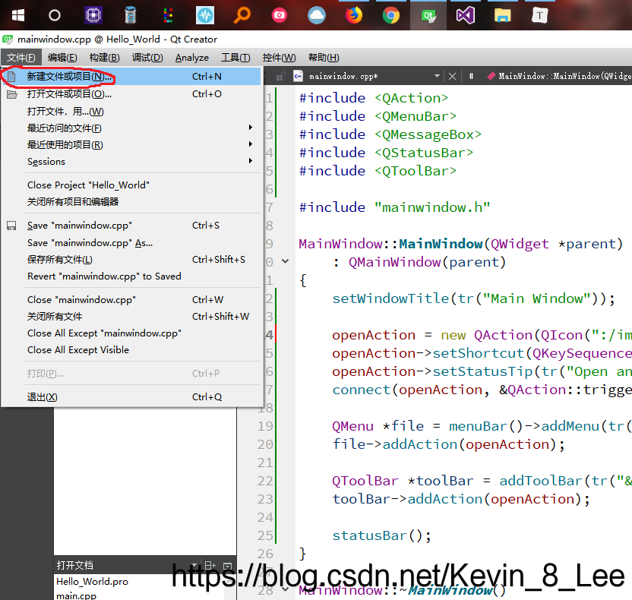Open the blue waveform monitor app in taskbar
The width and height of the screenshot is (632, 600).
tap(205, 16)
